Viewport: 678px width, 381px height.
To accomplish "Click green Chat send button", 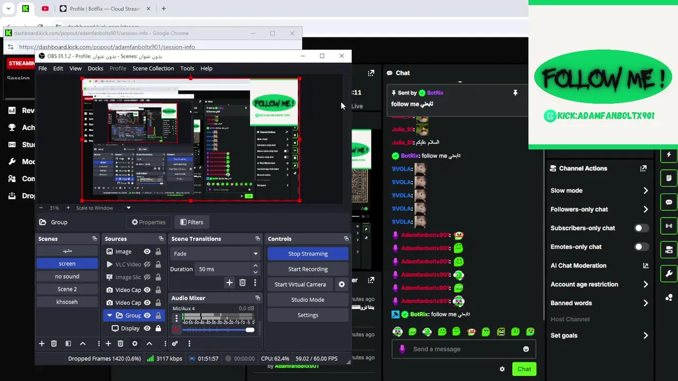I will coord(524,369).
